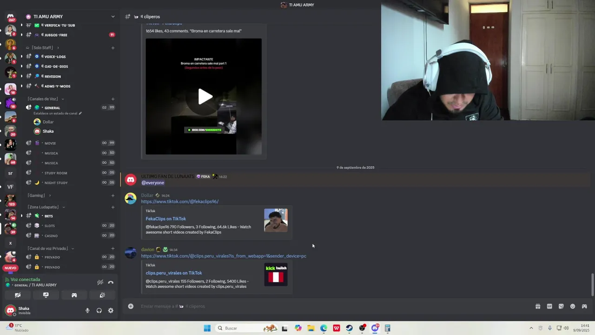Send a gift icon in message bar
Image resolution: width=595 pixels, height=335 pixels.
click(x=538, y=306)
